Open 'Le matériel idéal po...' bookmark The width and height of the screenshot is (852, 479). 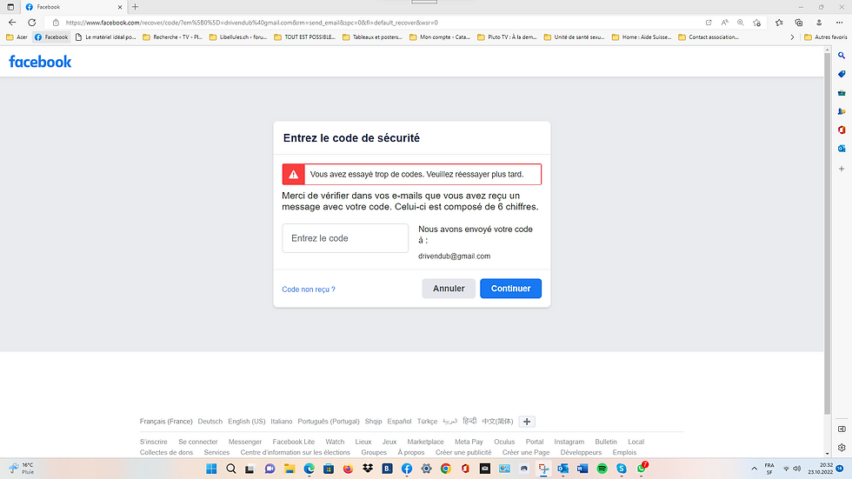tap(105, 37)
